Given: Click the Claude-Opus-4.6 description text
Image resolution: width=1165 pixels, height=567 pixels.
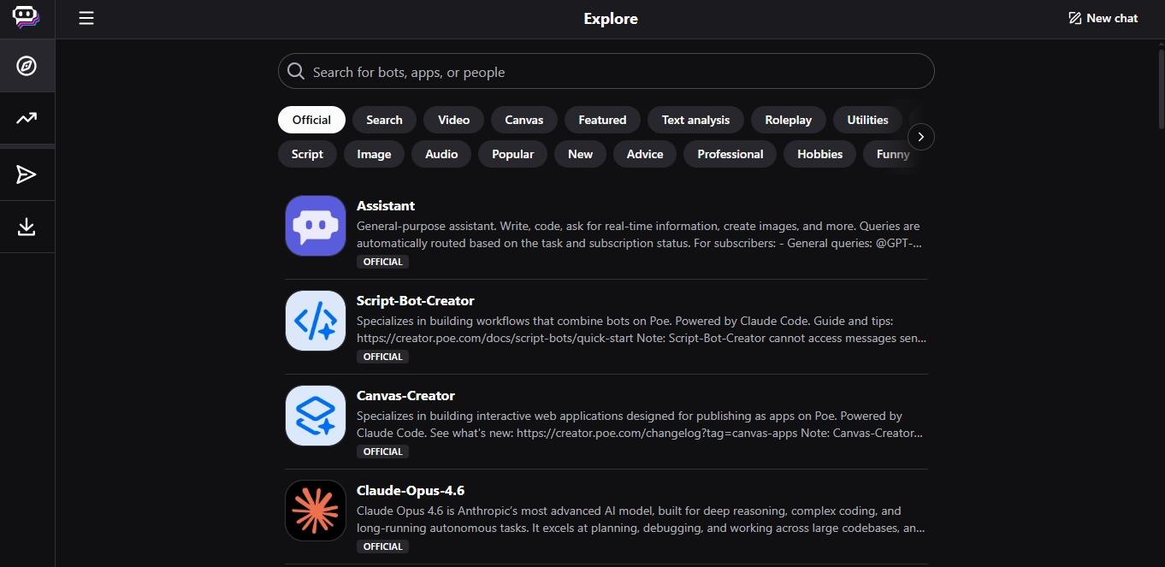Looking at the screenshot, I should [x=641, y=519].
